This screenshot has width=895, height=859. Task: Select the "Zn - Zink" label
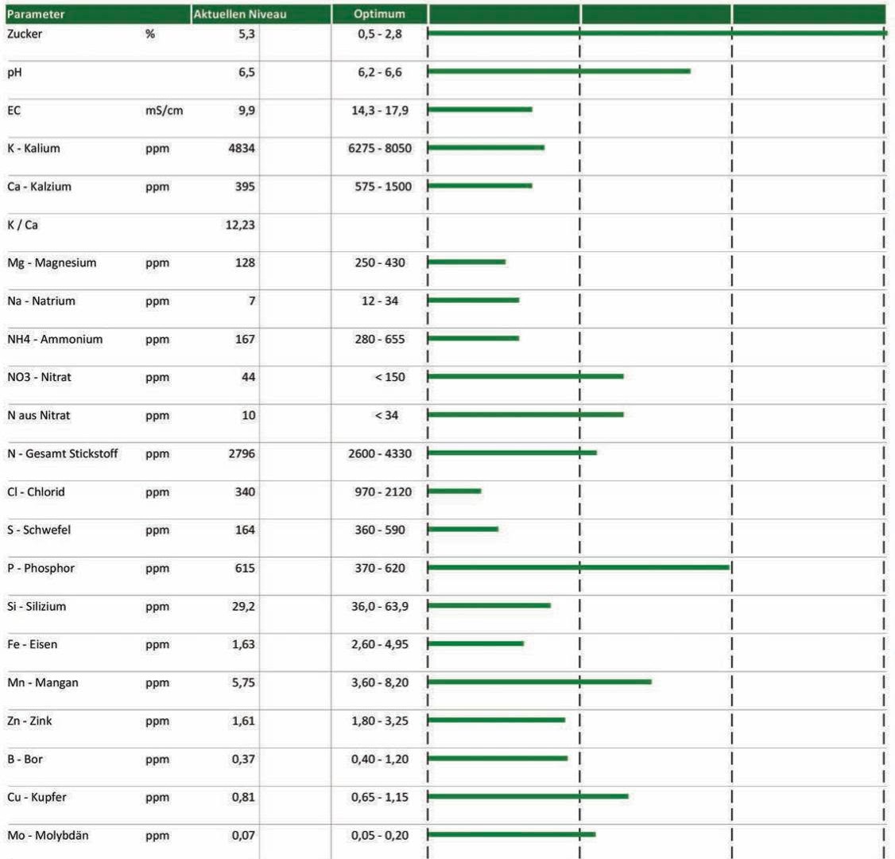[x=29, y=721]
